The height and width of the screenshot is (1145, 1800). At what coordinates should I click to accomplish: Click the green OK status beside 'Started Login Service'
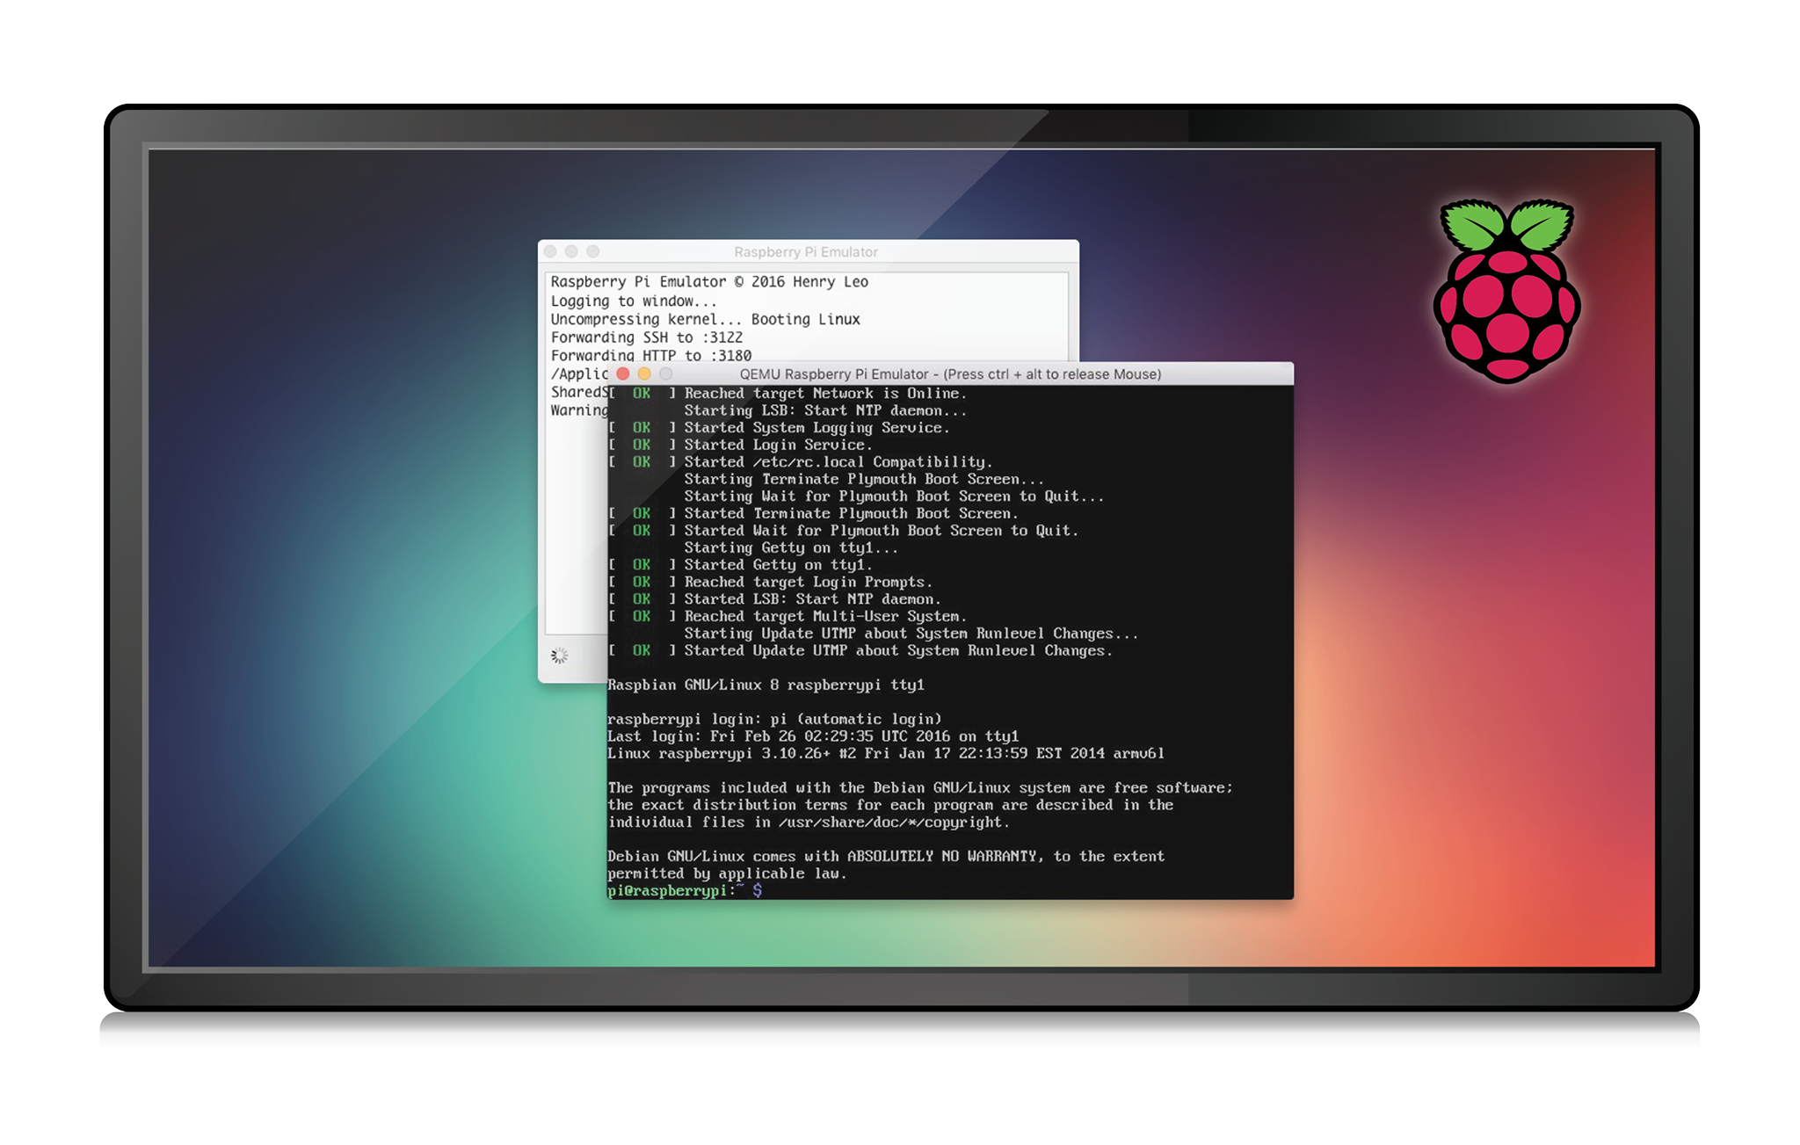pos(642,445)
